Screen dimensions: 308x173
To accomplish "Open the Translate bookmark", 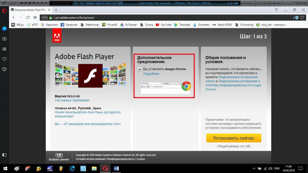I will click(182, 25).
